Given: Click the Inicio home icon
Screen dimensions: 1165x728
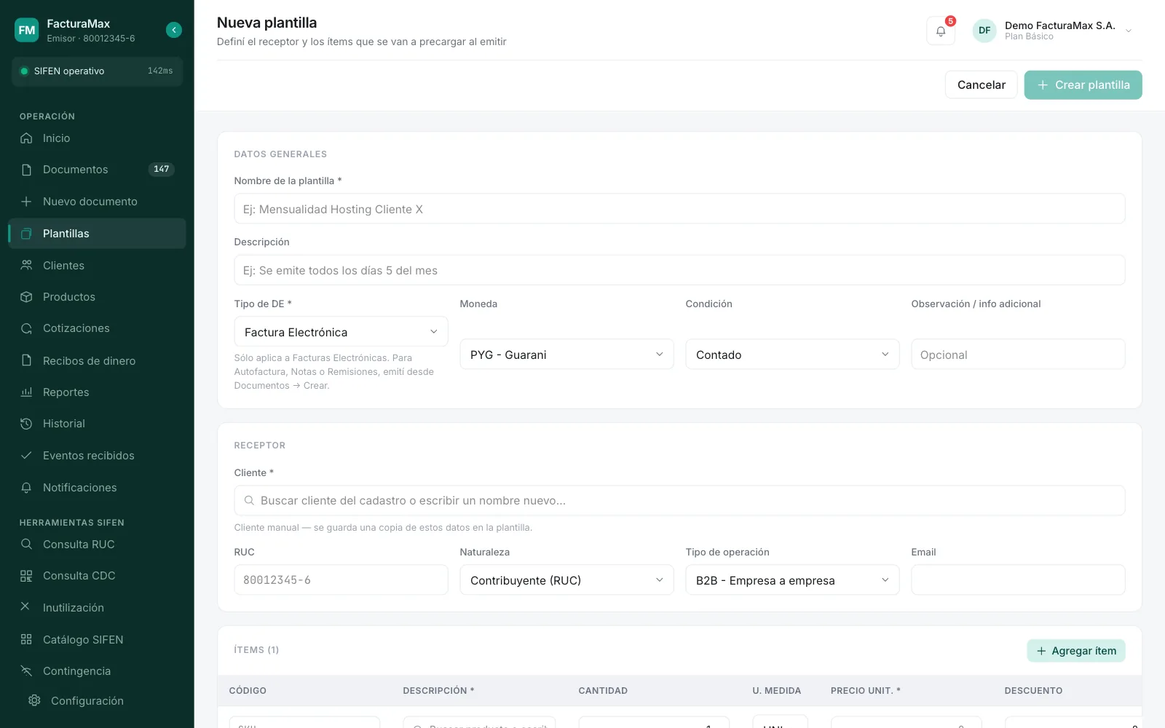Looking at the screenshot, I should click(x=26, y=138).
